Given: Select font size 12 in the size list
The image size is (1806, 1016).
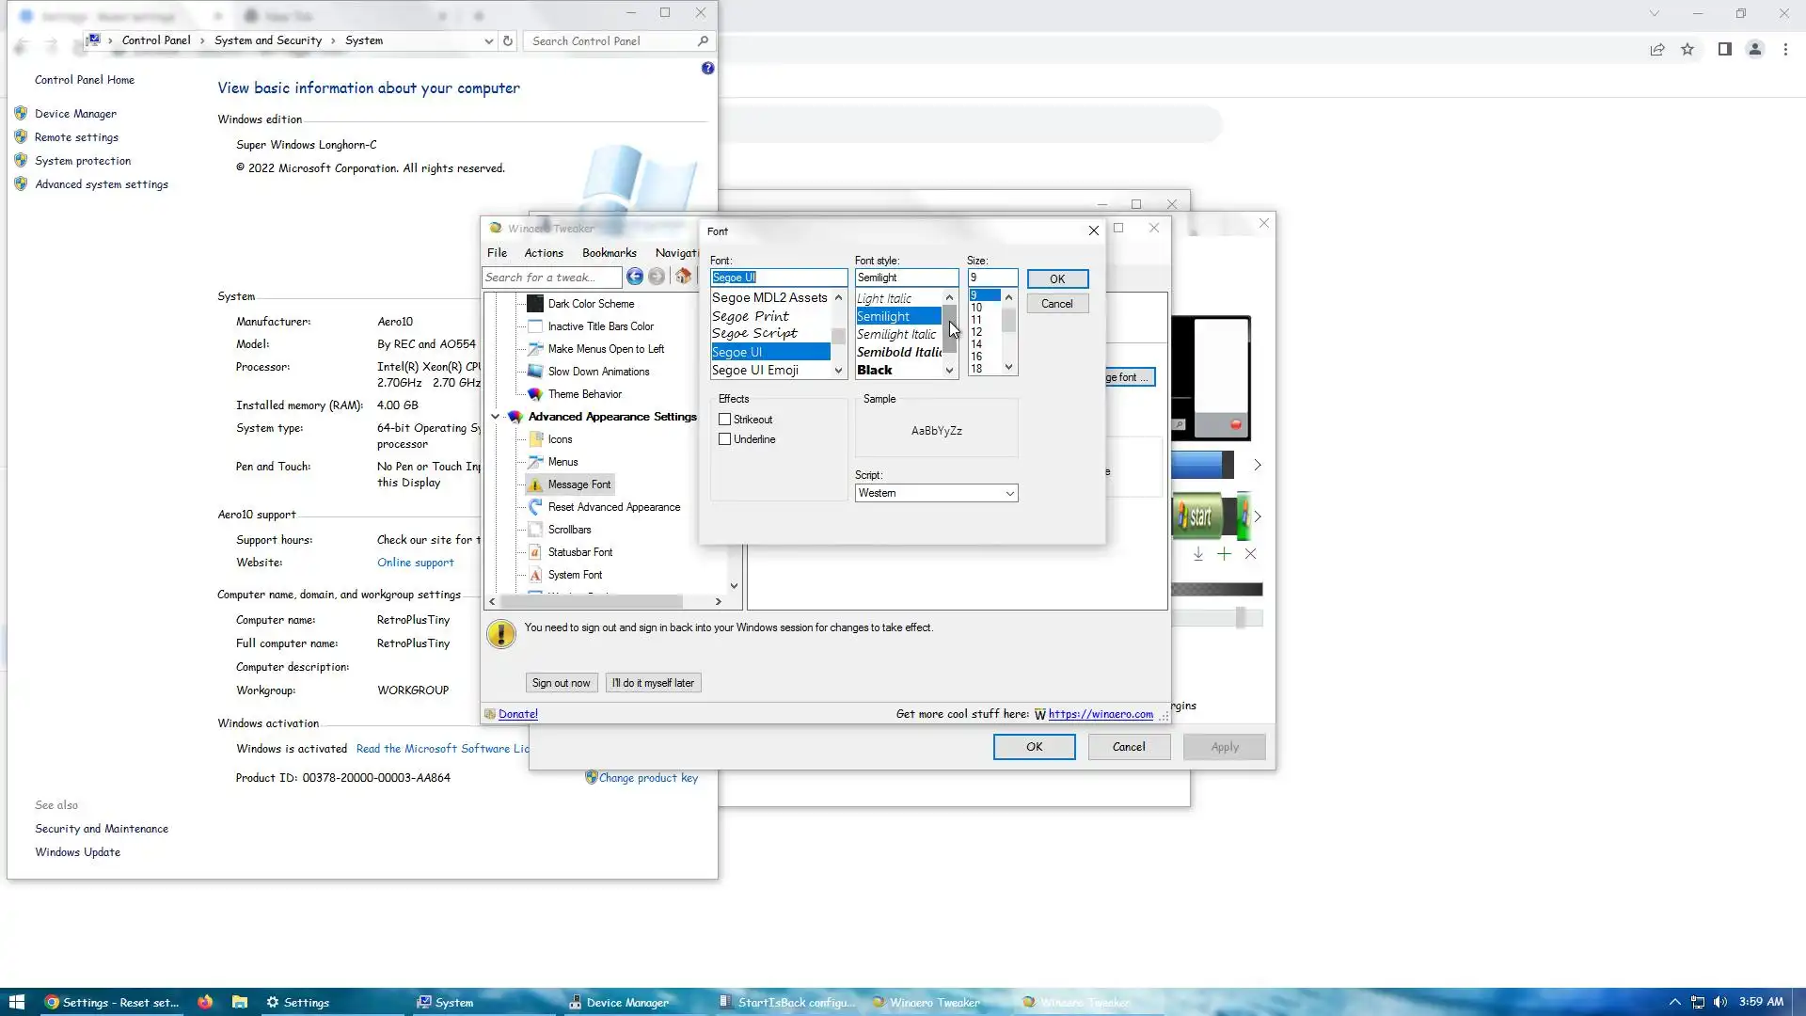Looking at the screenshot, I should (976, 332).
